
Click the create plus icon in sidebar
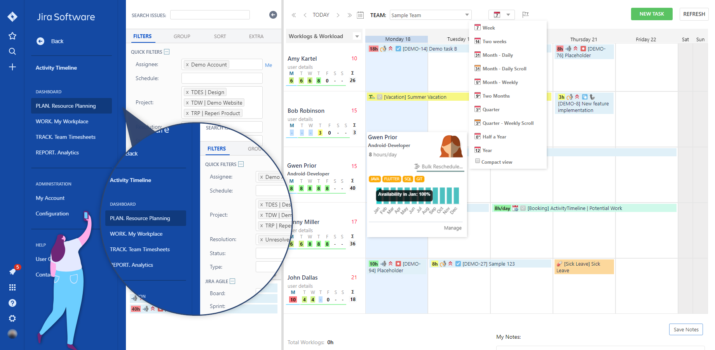[12, 67]
